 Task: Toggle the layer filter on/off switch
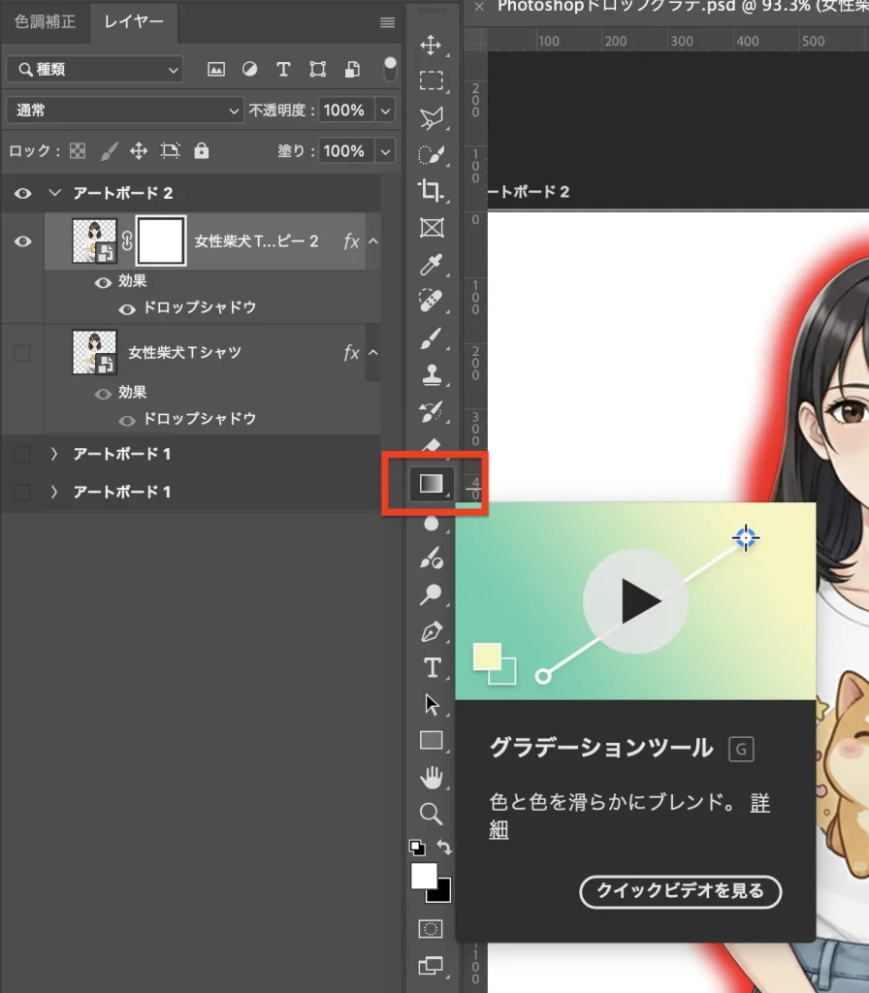tap(390, 69)
